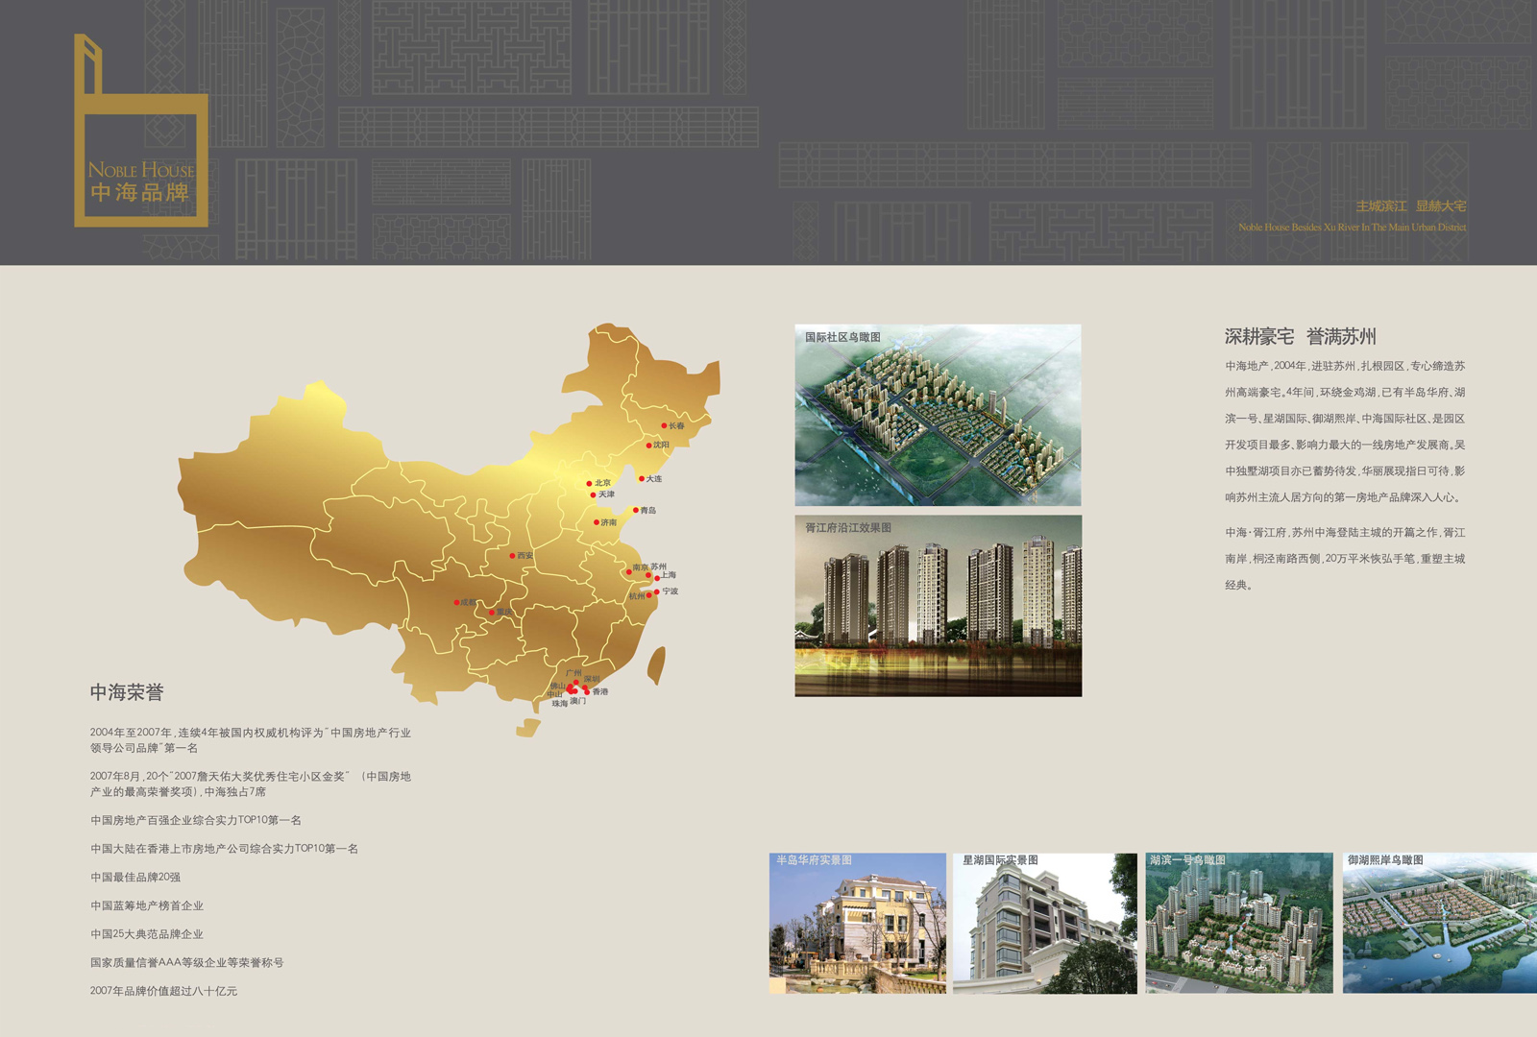1537x1037 pixels.
Task: Click the red dot marking 宁波
Action: coord(657,591)
